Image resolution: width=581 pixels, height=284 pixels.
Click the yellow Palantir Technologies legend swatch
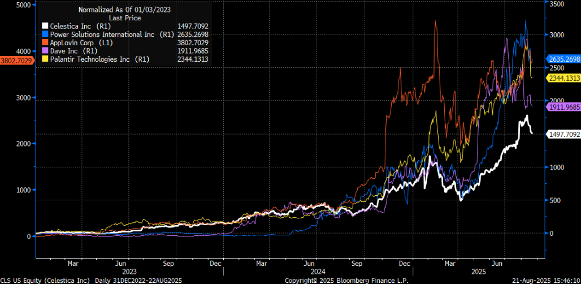[44, 59]
